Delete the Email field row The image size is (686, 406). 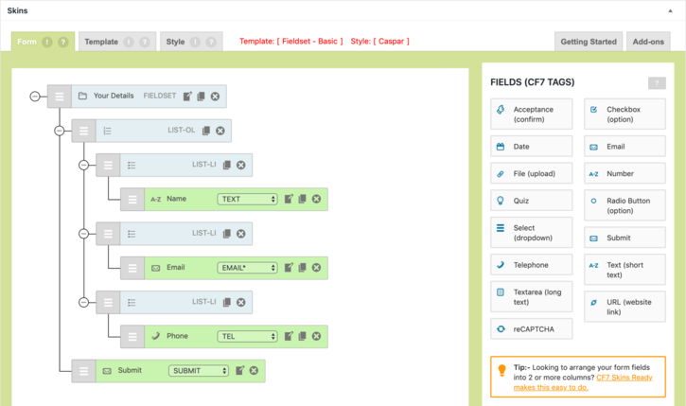pos(317,268)
